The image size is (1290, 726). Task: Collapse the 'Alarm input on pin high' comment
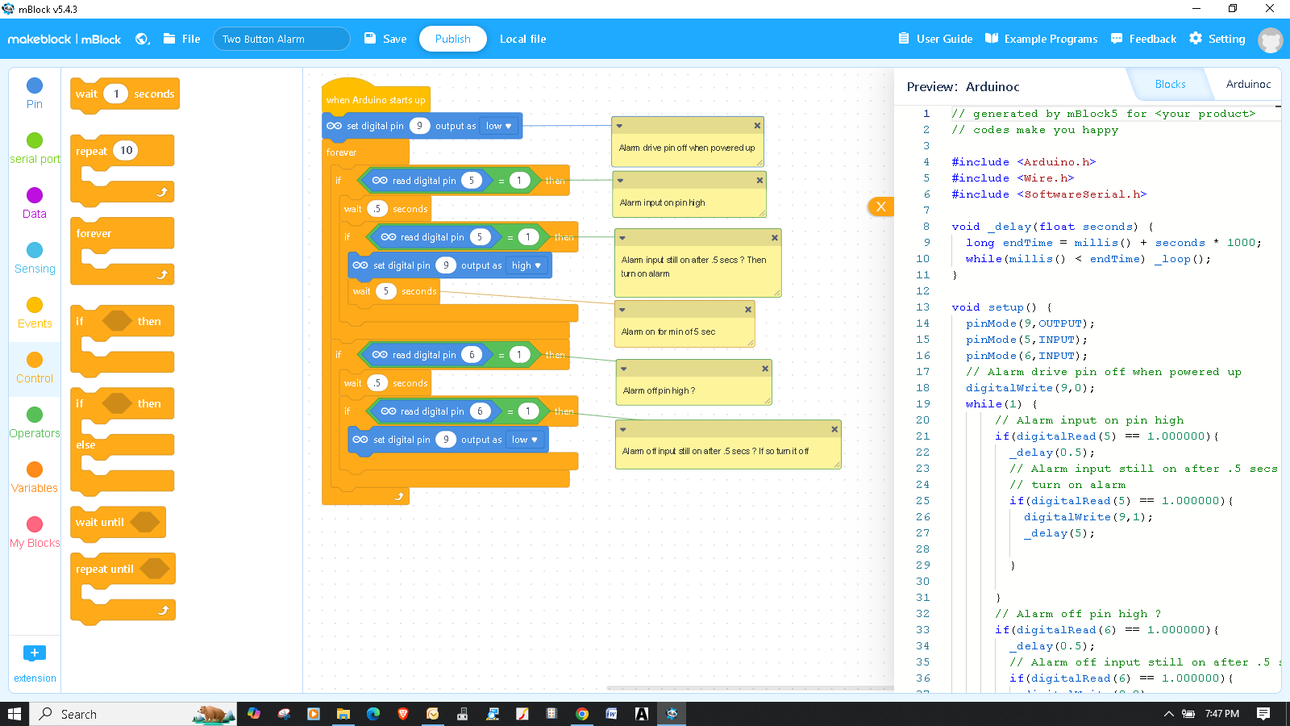620,181
